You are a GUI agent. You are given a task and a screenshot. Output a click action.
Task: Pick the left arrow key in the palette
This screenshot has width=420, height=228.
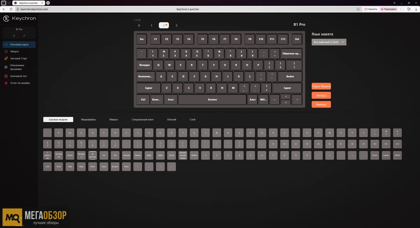(x=138, y=167)
